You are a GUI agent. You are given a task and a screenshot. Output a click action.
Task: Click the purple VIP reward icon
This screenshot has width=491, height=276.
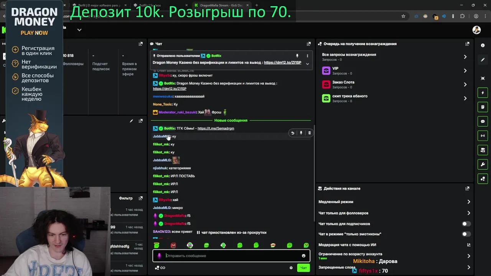[x=326, y=71]
